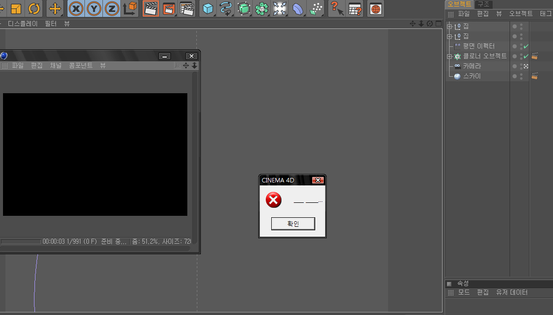Switch to the 구조 tab
This screenshot has width=553, height=315.
[x=484, y=4]
